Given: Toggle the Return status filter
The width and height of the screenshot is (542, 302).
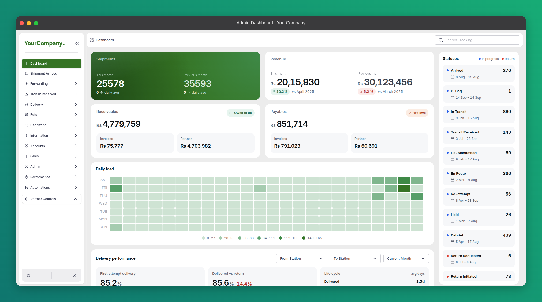Looking at the screenshot, I should [508, 59].
